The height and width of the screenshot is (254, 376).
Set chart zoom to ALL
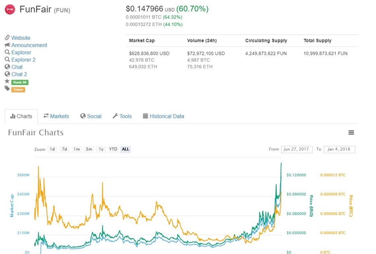[125, 149]
